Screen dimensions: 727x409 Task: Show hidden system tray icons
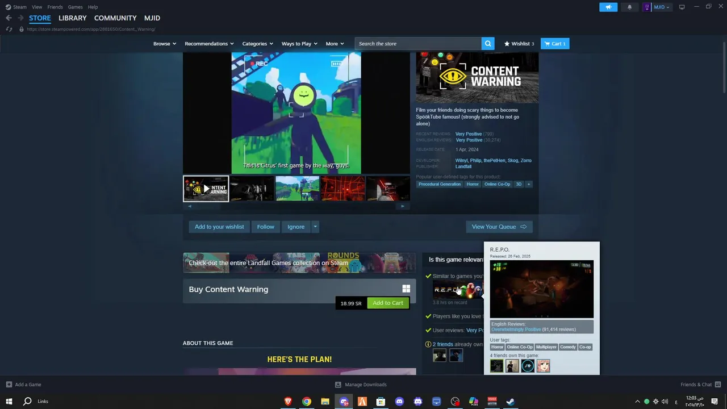click(x=637, y=402)
